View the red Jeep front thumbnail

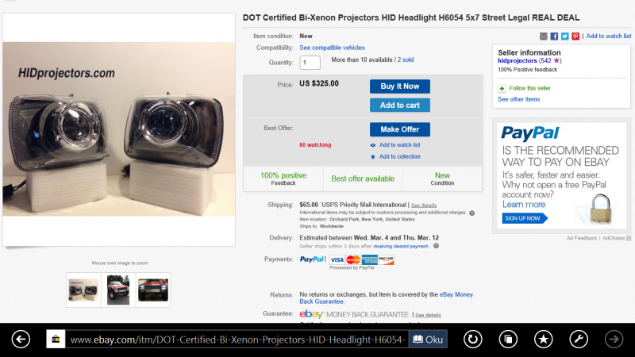[x=153, y=290]
